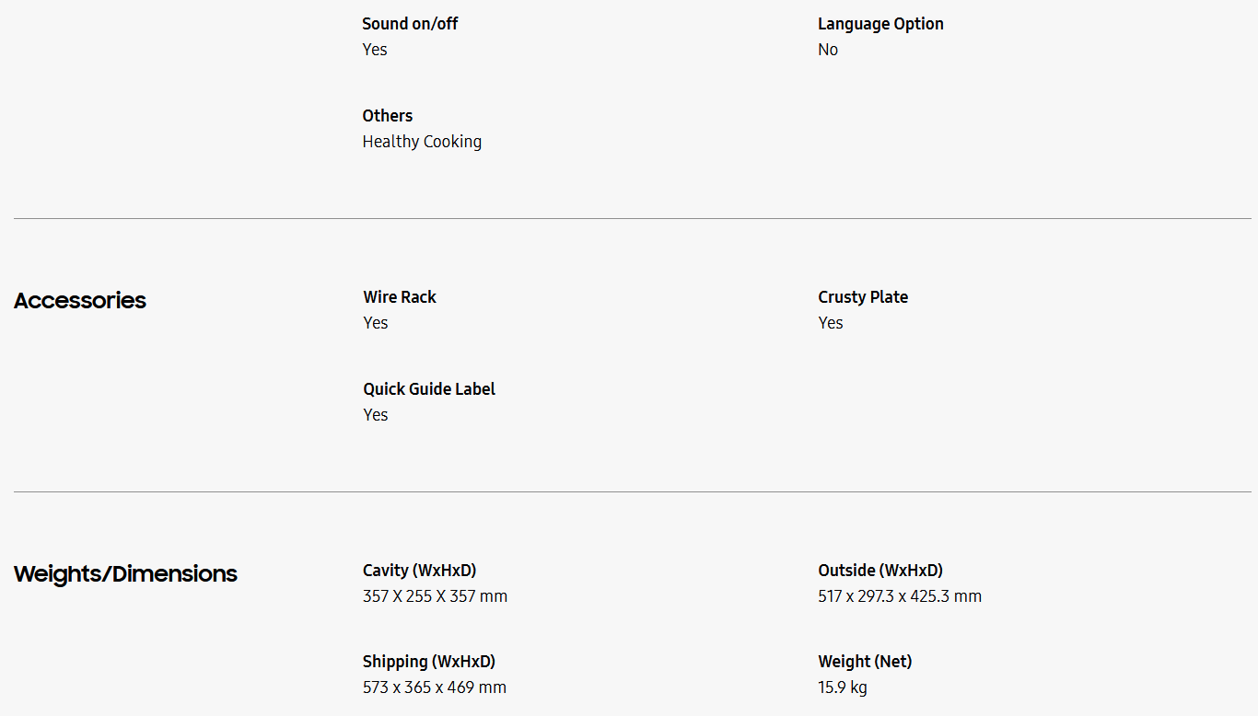Click the 357 X 255 X 357 mm value

(x=435, y=596)
